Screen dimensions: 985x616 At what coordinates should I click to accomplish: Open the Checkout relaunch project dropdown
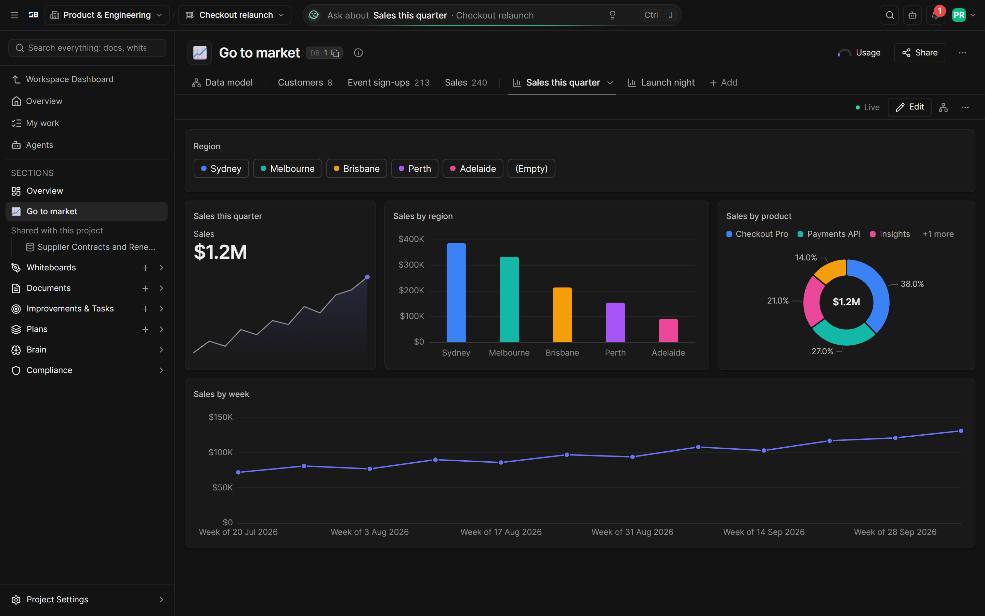point(235,15)
